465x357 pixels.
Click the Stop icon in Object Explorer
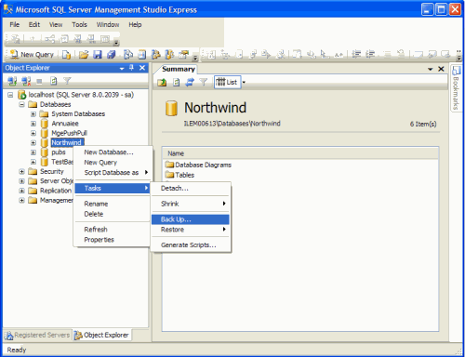pos(39,82)
